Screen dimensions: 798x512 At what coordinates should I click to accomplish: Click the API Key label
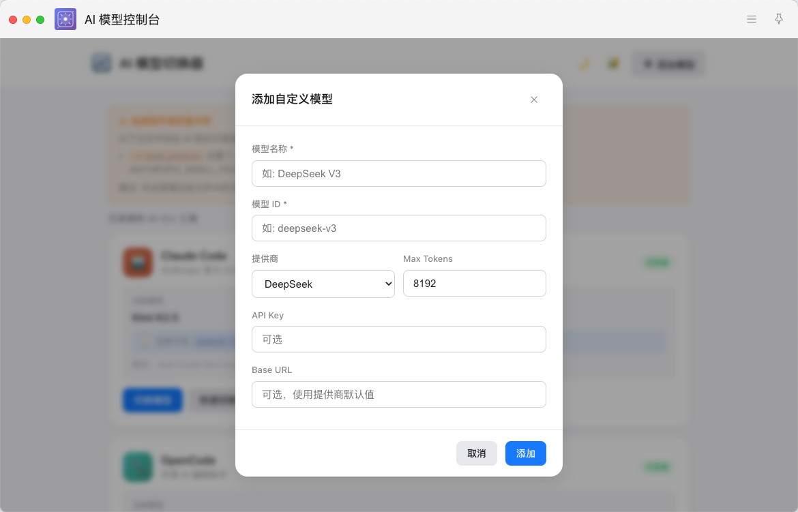click(x=267, y=315)
